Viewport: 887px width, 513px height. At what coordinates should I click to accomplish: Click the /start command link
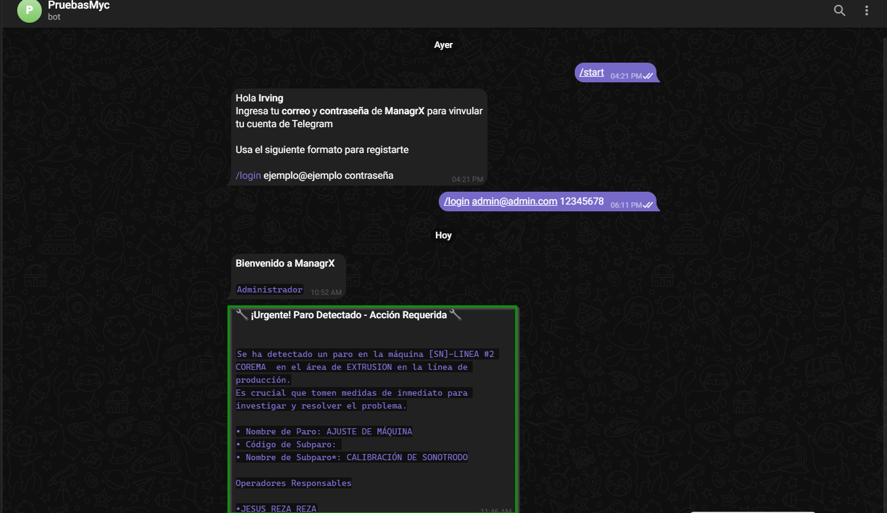coord(591,72)
